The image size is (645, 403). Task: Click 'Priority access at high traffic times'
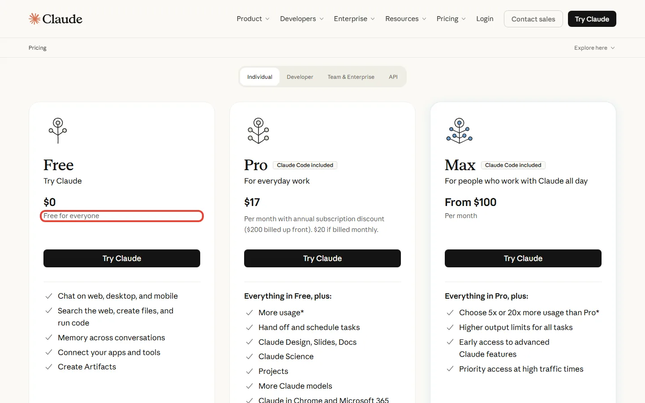point(521,369)
